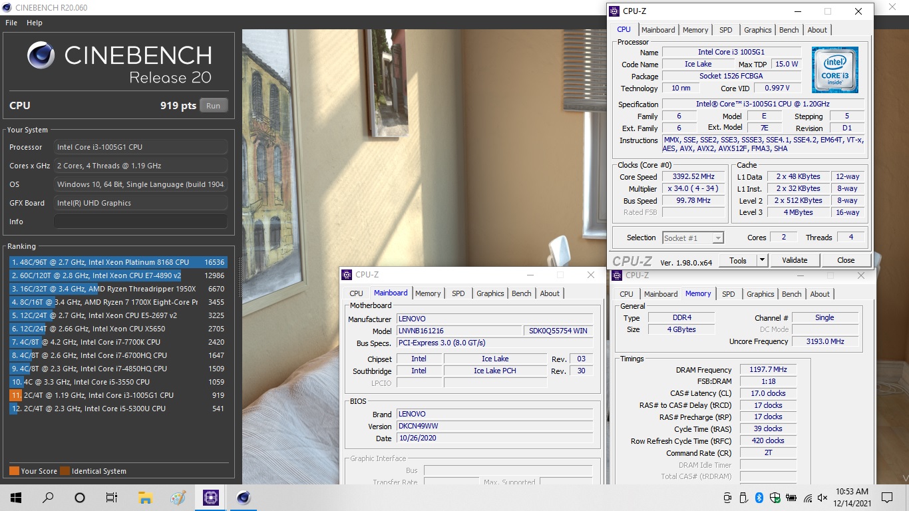Click the muted volume speaker icon
Image resolution: width=909 pixels, height=511 pixels.
tap(823, 498)
